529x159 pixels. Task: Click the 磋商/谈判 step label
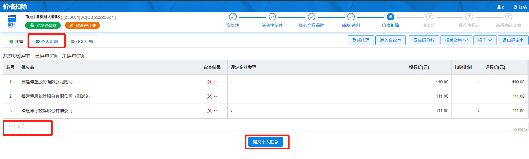(x=351, y=25)
